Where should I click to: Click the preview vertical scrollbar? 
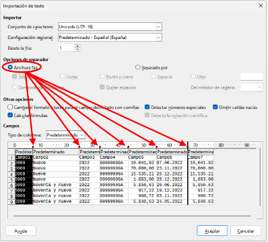[x=260, y=177]
